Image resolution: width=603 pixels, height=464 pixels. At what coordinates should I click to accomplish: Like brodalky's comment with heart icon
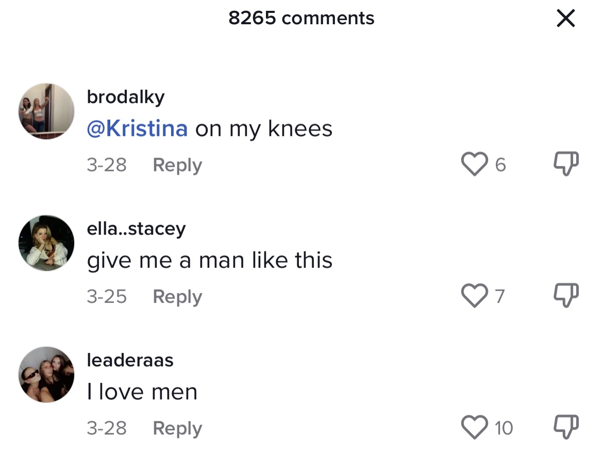tap(474, 164)
